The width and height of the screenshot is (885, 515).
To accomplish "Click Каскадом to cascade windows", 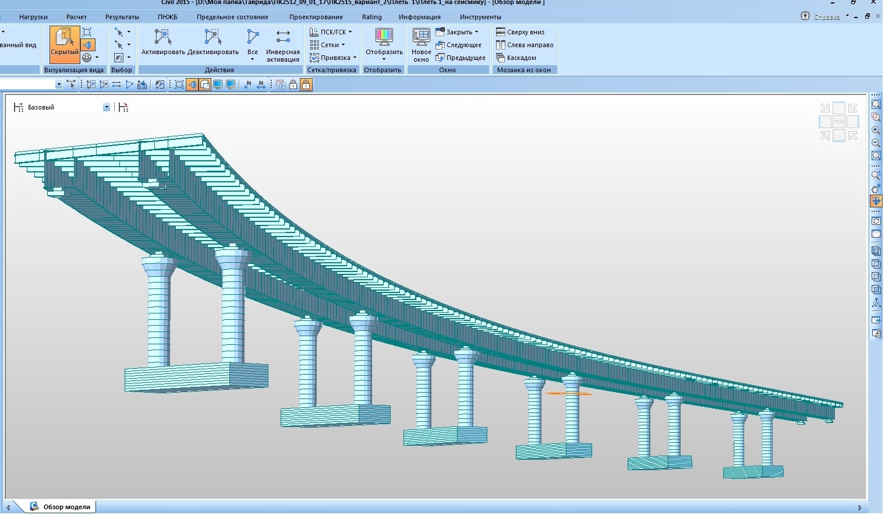I will pos(516,58).
